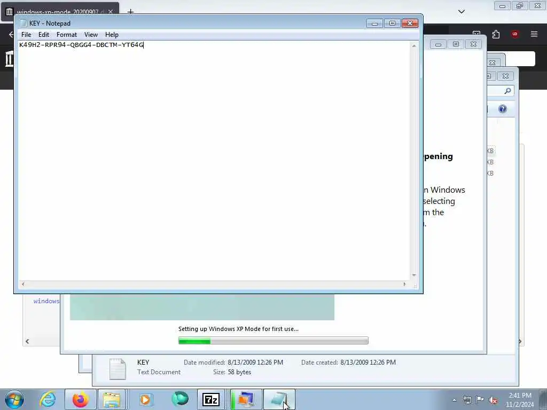The image size is (547, 410).
Task: Click the 'windows' link in the browser page
Action: pyautogui.click(x=46, y=301)
